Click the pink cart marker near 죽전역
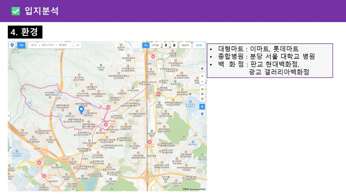Screen dimensions: 346x194 (159, 94)
